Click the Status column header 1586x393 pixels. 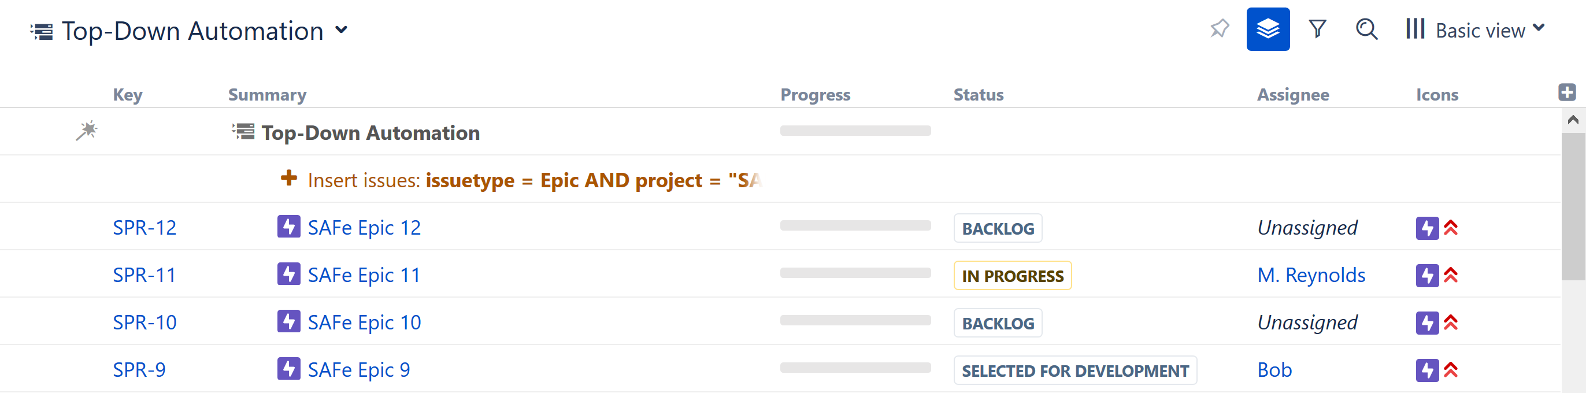[x=979, y=94]
